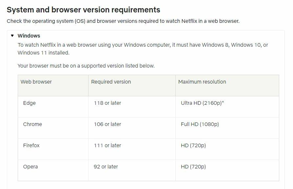This screenshot has height=189, width=293.
Task: Select the Opera browser cell
Action: 53,170
